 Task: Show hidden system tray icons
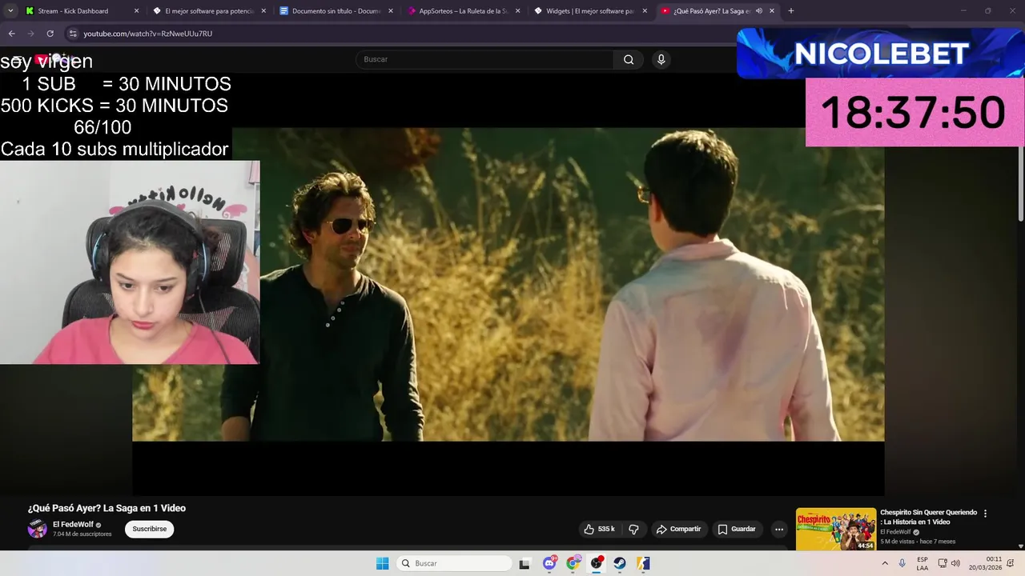tap(885, 563)
